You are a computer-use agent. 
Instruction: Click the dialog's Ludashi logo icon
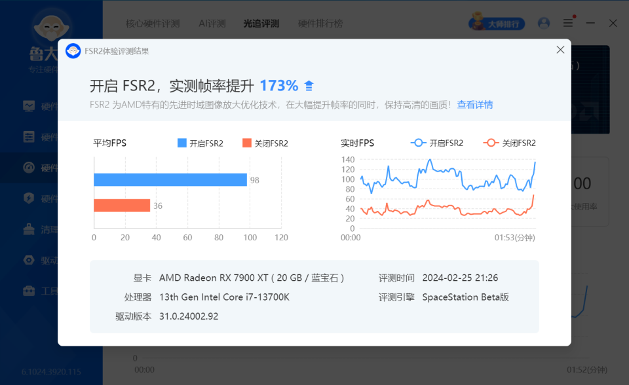pos(73,51)
